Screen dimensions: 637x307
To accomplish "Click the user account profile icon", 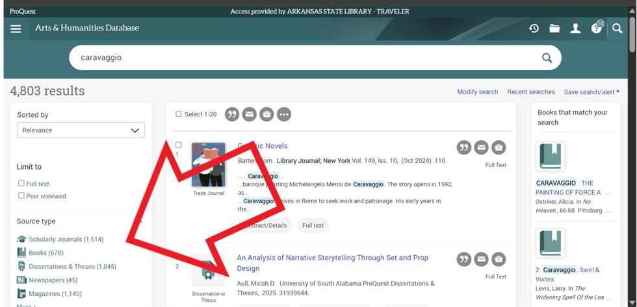I will click(575, 29).
